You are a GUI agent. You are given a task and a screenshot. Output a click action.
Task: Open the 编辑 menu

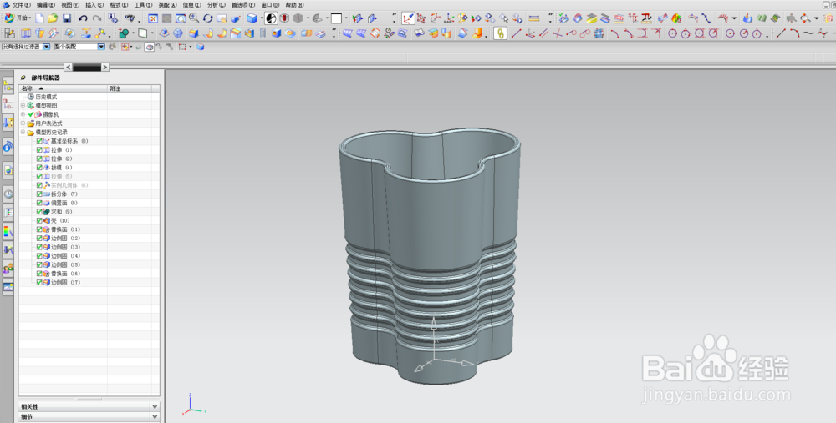pyautogui.click(x=45, y=5)
